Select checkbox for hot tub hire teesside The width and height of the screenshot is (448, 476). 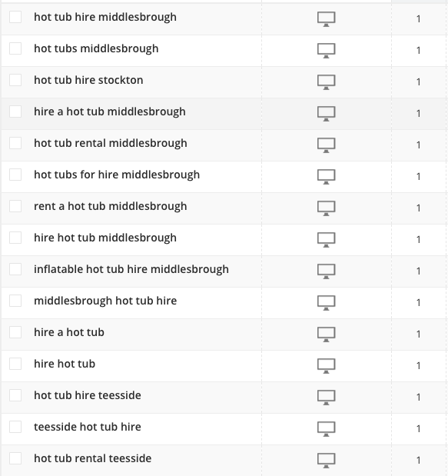(15, 395)
